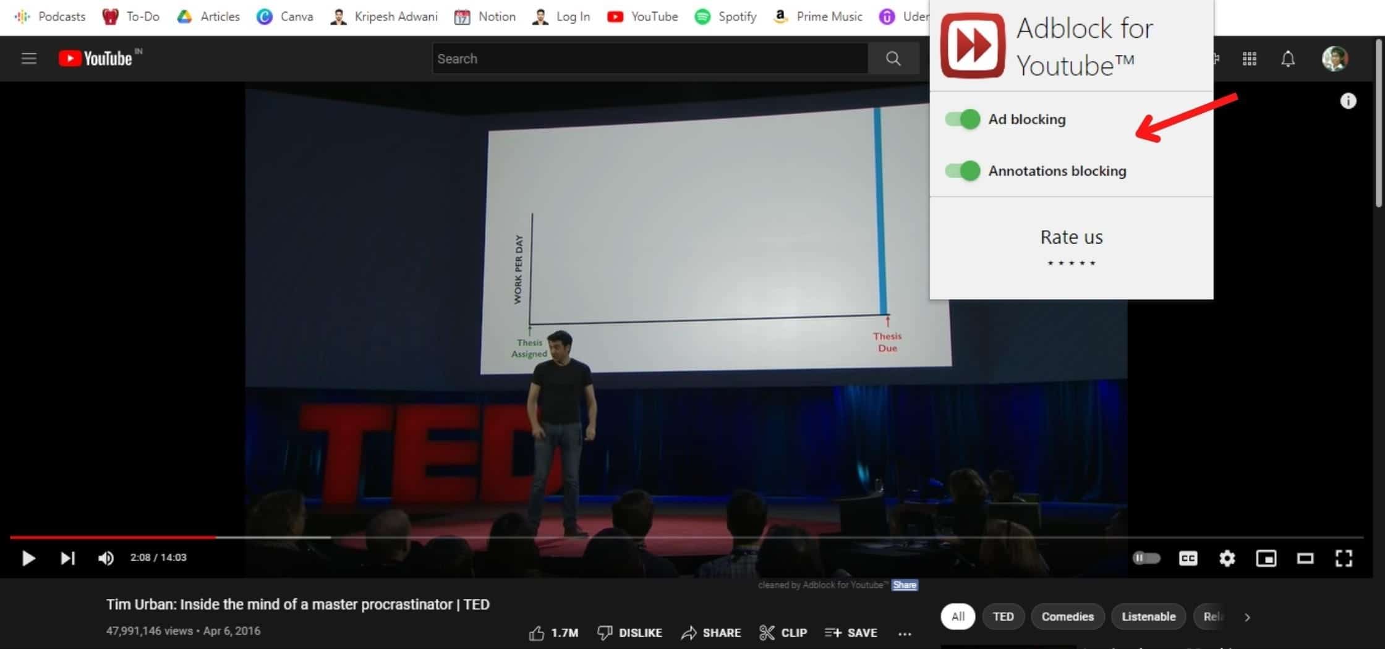Mute the video volume
Screen dimensions: 1385x649
pyautogui.click(x=106, y=558)
